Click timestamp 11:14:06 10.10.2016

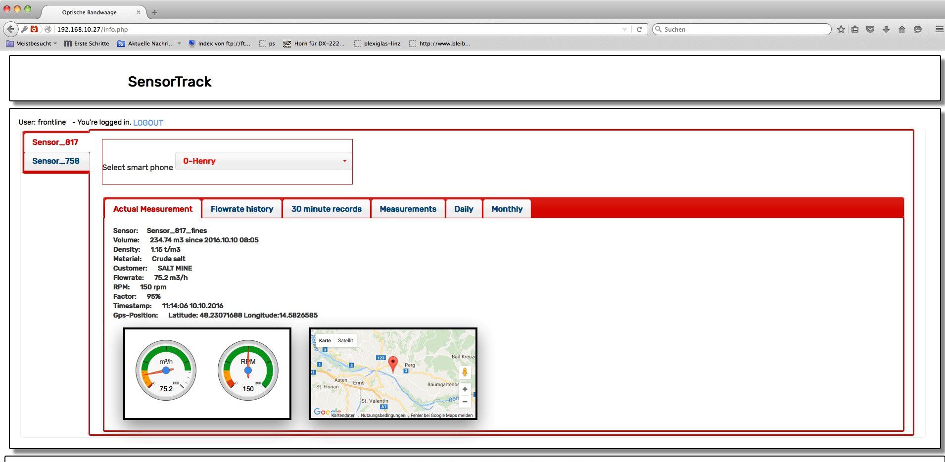pos(192,306)
